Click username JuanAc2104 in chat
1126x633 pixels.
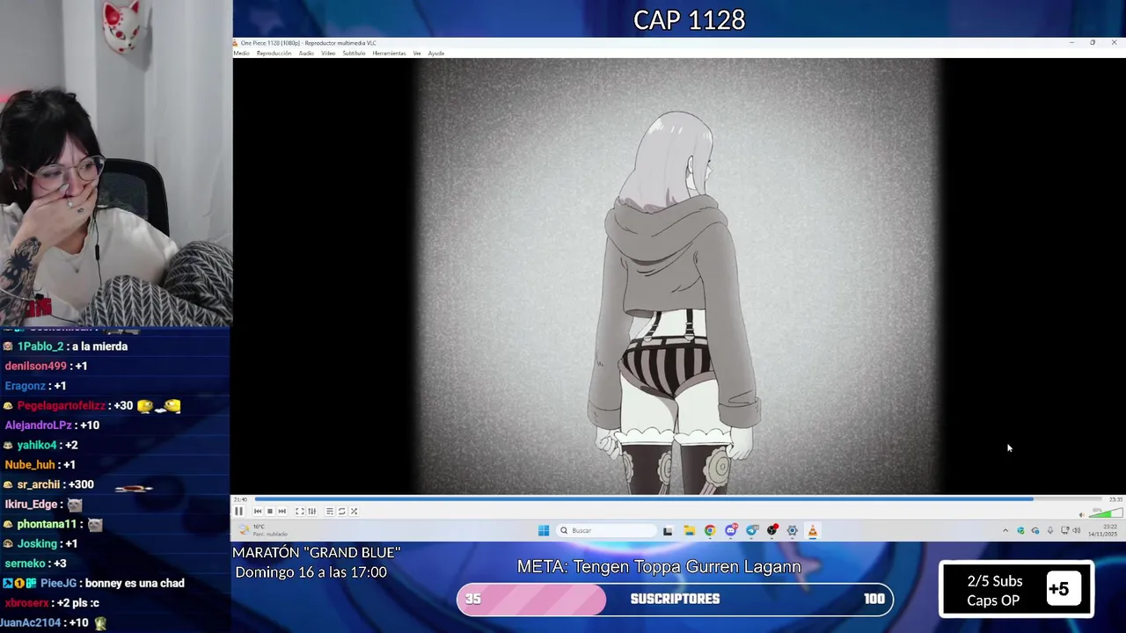click(x=31, y=622)
